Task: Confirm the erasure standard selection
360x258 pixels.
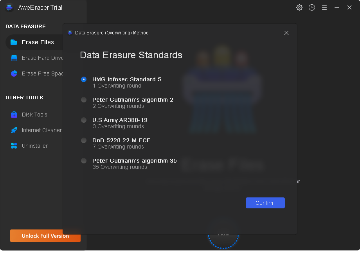Action: 265,203
